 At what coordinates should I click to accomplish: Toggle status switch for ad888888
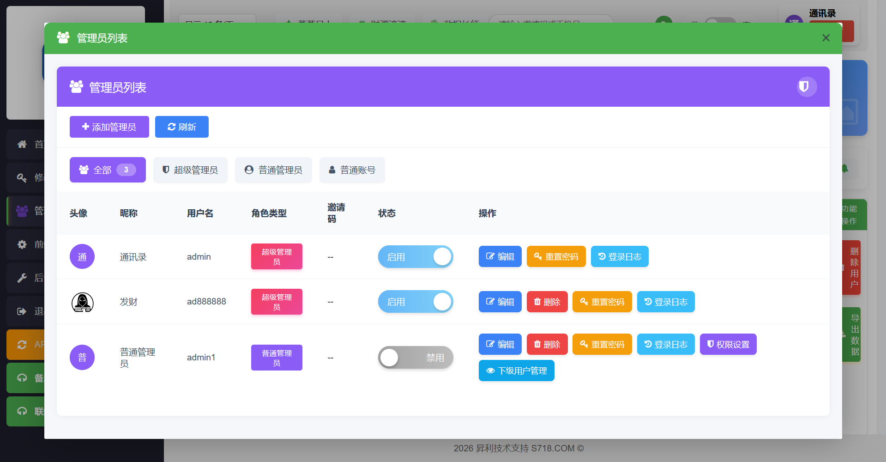click(x=415, y=302)
